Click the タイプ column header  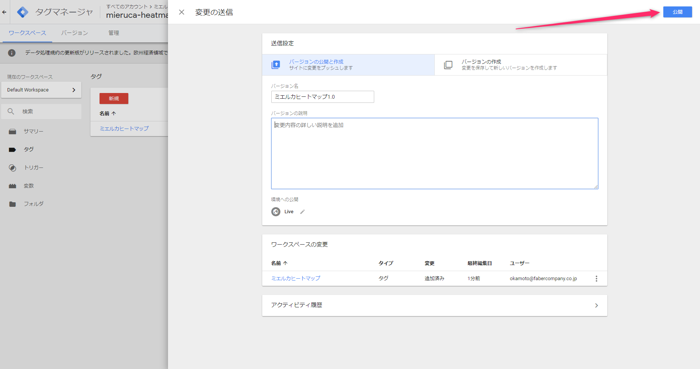tap(386, 263)
